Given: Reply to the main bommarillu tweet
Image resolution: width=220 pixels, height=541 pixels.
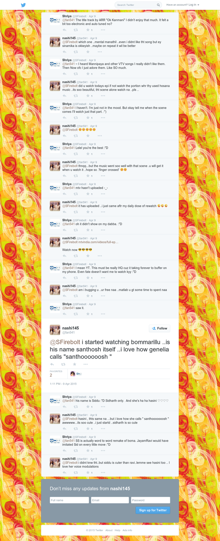Looking at the screenshot, I should 52,364.
